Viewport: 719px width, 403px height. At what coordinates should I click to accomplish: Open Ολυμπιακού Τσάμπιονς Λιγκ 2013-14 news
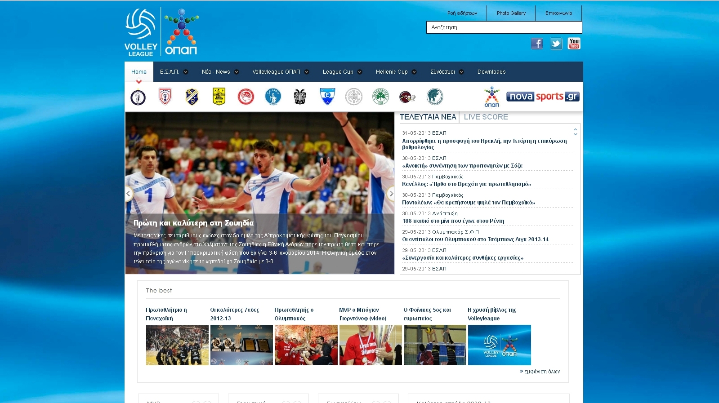pyautogui.click(x=475, y=239)
